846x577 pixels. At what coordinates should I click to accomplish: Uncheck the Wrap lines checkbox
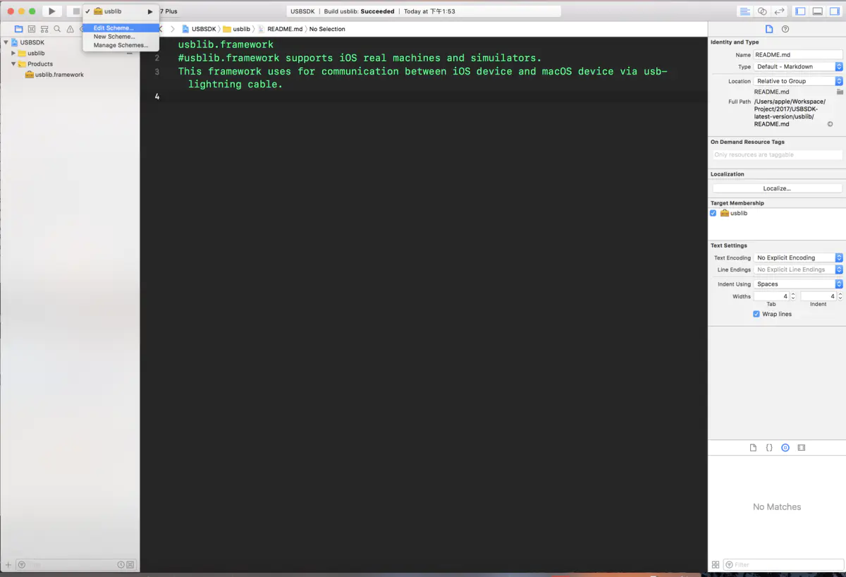click(756, 314)
